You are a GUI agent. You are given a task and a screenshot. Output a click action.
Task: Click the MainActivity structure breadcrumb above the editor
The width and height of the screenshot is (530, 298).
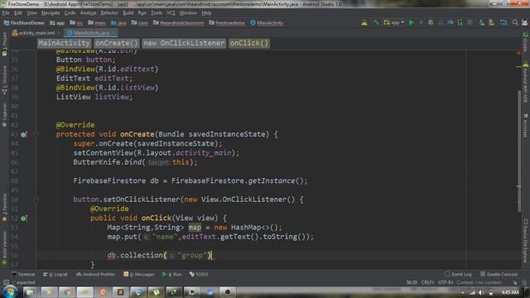point(64,43)
